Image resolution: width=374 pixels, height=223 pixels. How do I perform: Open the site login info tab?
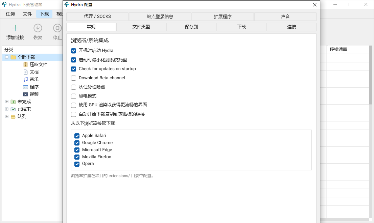160,17
